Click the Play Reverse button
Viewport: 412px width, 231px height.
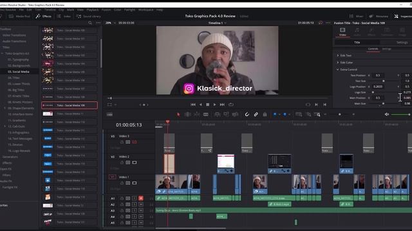[x=201, y=105]
